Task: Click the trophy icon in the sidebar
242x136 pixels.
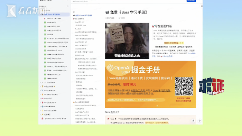Action: tap(43, 87)
